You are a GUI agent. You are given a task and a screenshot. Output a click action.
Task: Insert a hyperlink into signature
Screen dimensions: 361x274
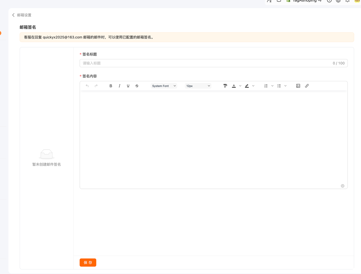click(x=307, y=86)
